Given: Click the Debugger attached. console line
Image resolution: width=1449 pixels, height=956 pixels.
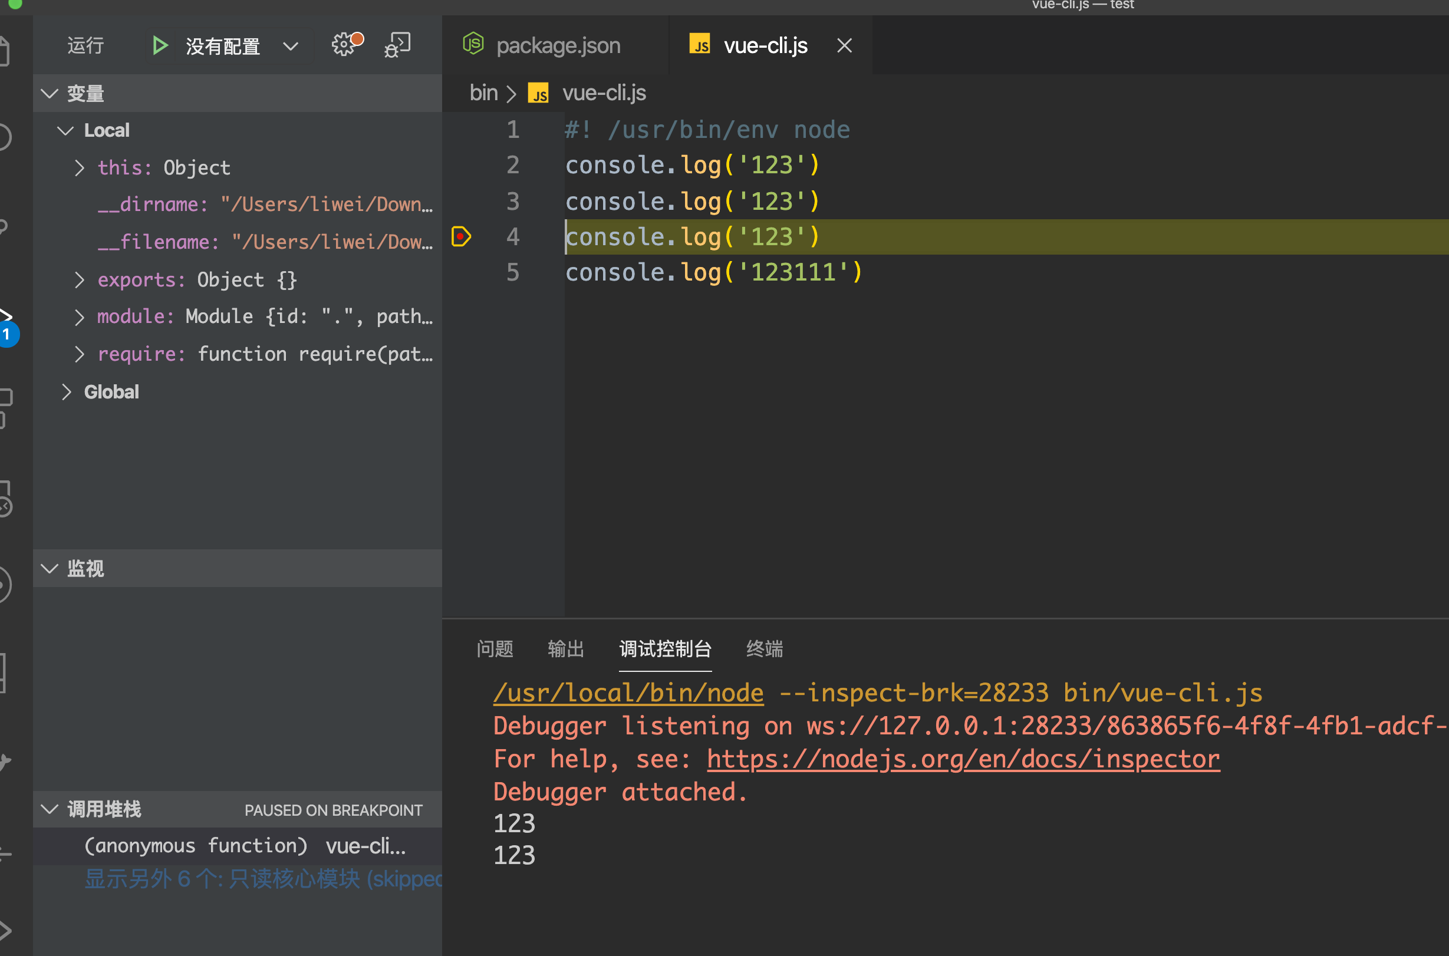Looking at the screenshot, I should [620, 792].
